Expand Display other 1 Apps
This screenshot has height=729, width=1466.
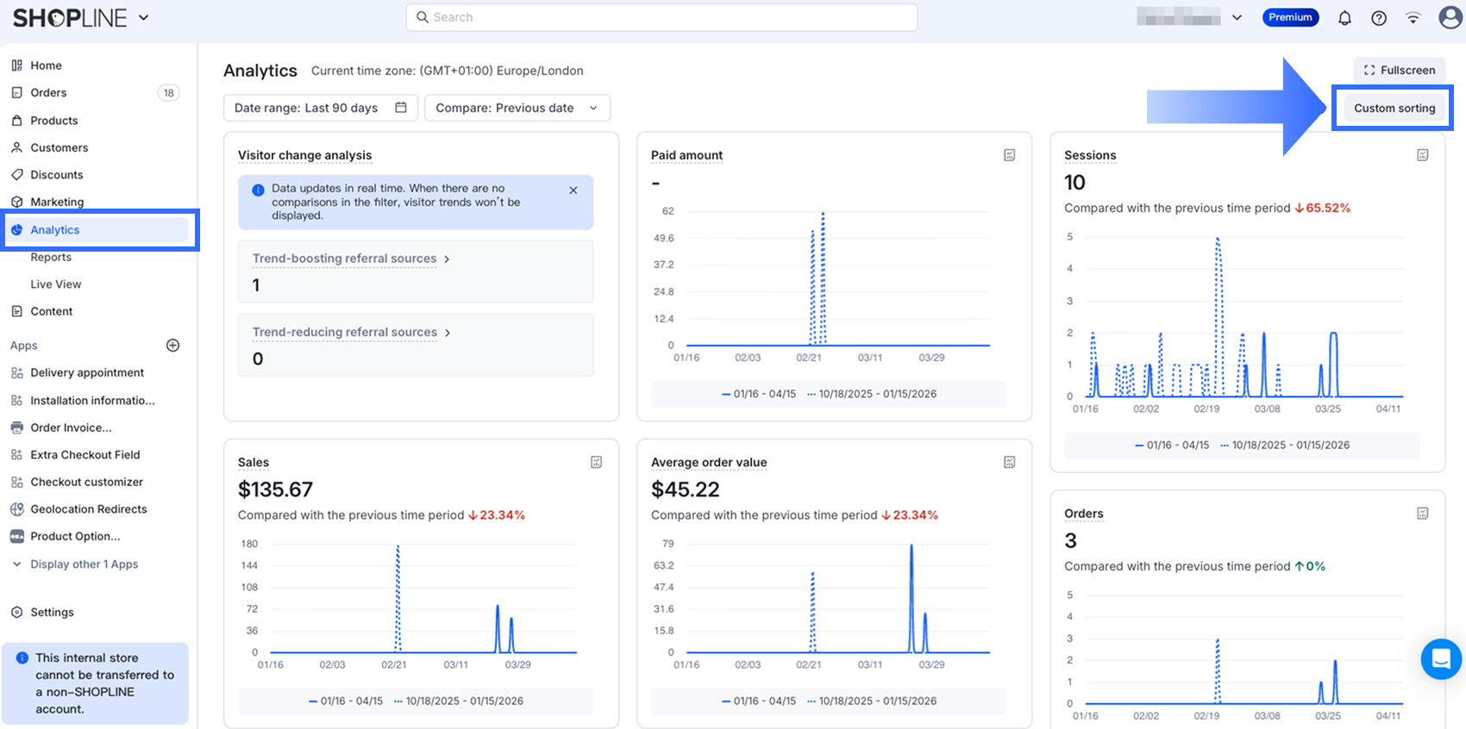click(x=84, y=564)
